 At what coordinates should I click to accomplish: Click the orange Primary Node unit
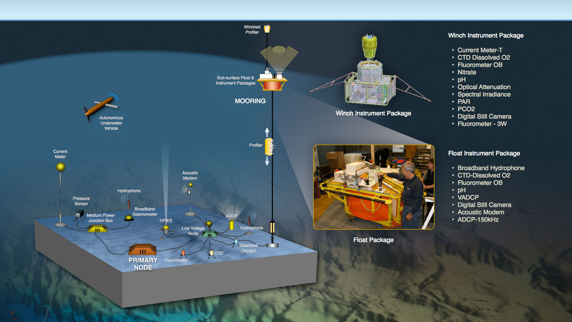[142, 249]
